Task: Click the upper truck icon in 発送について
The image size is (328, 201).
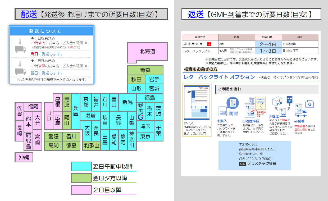Action: [x=20, y=49]
